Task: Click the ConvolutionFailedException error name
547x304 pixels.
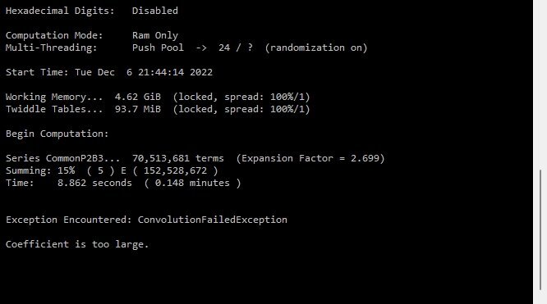Action: pyautogui.click(x=213, y=220)
